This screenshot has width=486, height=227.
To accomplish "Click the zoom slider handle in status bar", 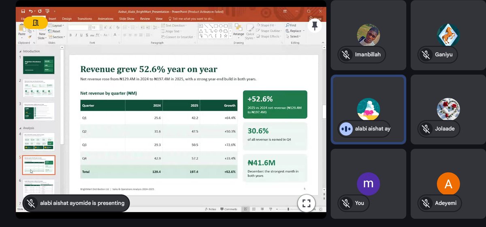I will 288,209.
